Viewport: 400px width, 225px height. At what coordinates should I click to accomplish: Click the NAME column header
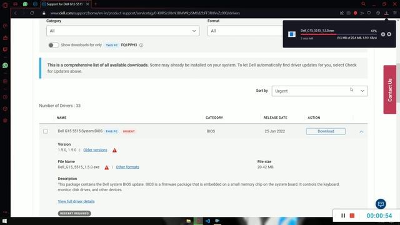pos(61,117)
